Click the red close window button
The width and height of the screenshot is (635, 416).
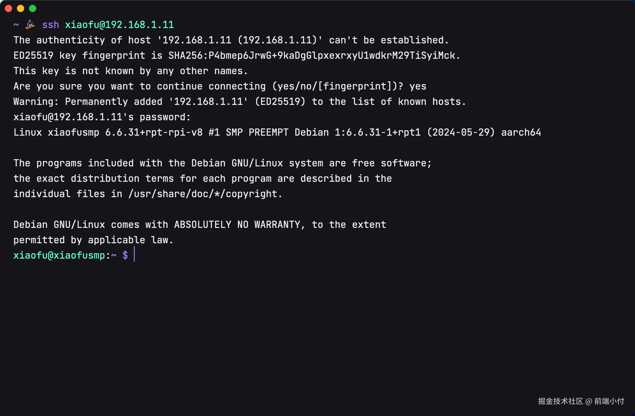pyautogui.click(x=8, y=8)
